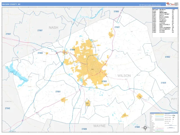180x135 pixels.
Task: Select the MIDDLESEX row in ZIP index
Action: [x=163, y=13]
